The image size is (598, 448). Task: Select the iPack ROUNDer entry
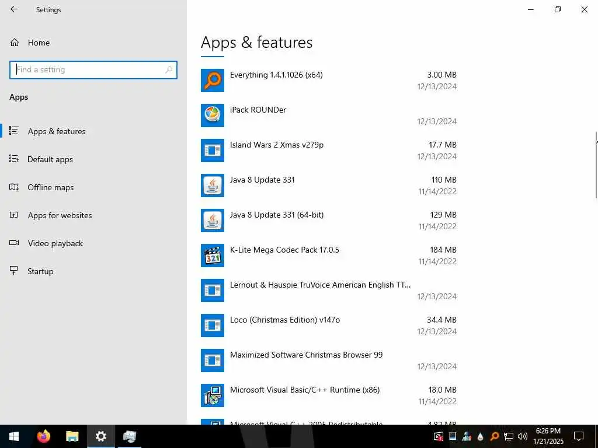coord(329,116)
